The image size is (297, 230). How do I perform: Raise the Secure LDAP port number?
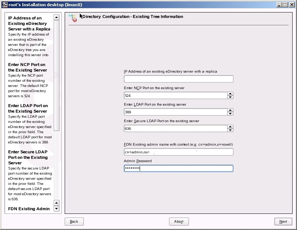[x=230, y=127]
